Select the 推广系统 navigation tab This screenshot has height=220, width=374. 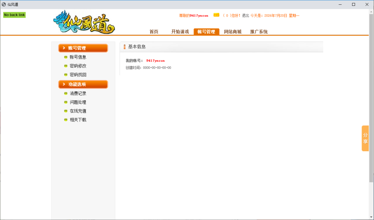259,31
